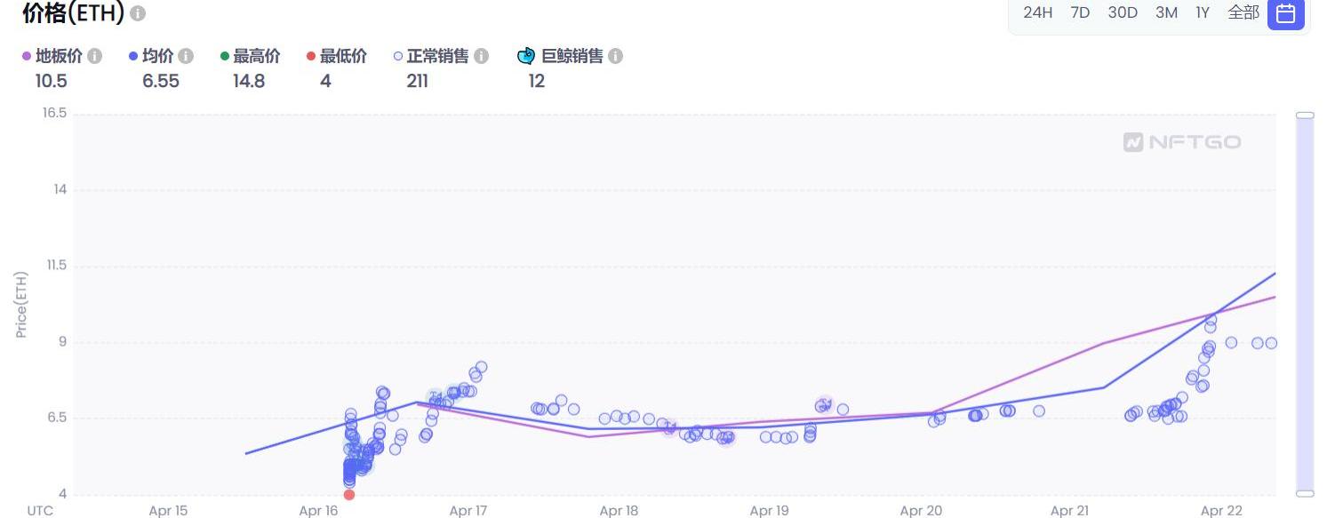Screen dimensions: 1335x518
Task: Click info icon next to 均价
Action: pos(186,56)
